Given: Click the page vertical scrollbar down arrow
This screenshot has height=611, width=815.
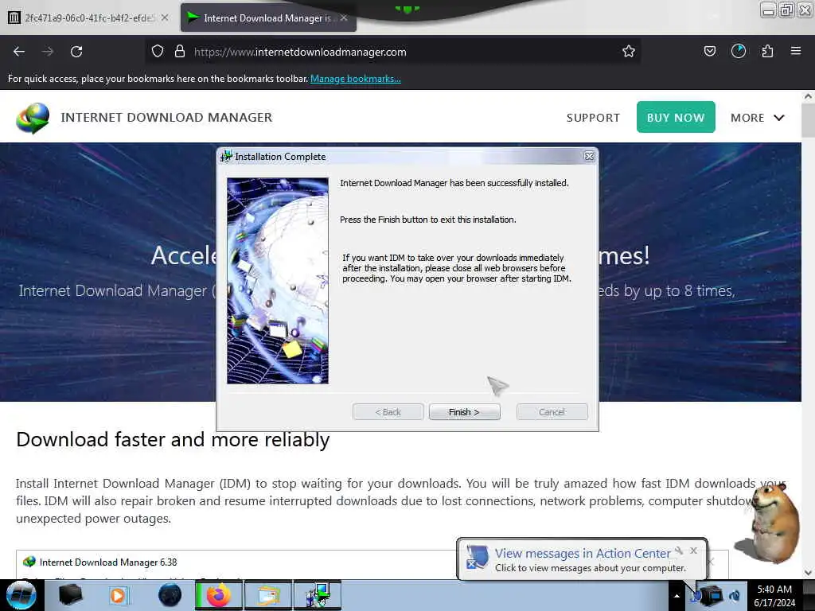Looking at the screenshot, I should click(x=808, y=573).
